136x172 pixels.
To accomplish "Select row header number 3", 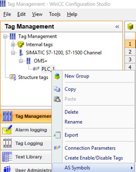I will pyautogui.click(x=130, y=60).
